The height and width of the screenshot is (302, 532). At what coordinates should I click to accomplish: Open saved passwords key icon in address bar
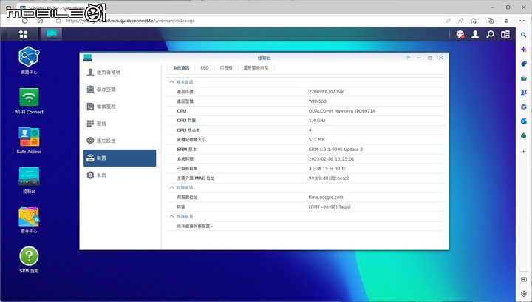(x=449, y=21)
